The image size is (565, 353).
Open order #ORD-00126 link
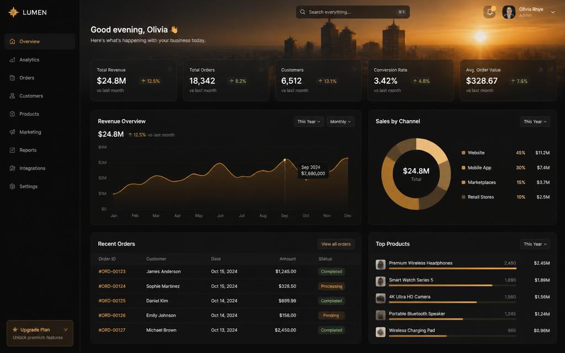[x=112, y=315]
